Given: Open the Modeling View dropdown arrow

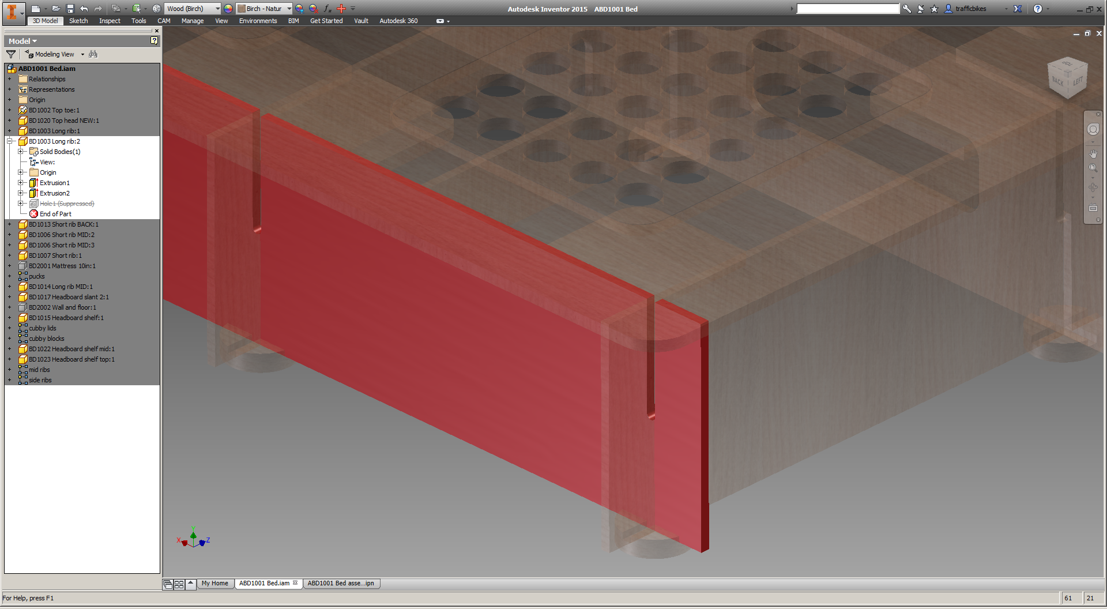Looking at the screenshot, I should (x=82, y=54).
